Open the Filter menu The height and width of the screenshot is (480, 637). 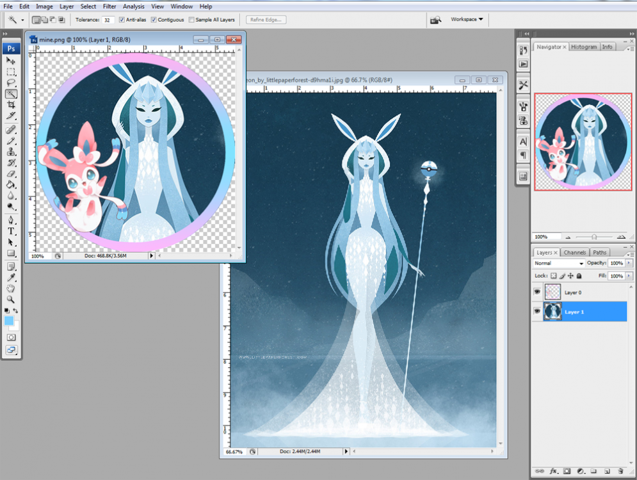click(x=109, y=6)
